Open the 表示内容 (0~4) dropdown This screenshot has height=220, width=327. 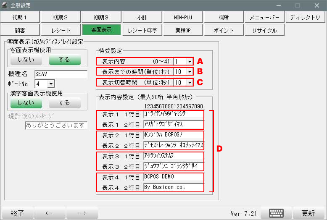pyautogui.click(x=189, y=61)
